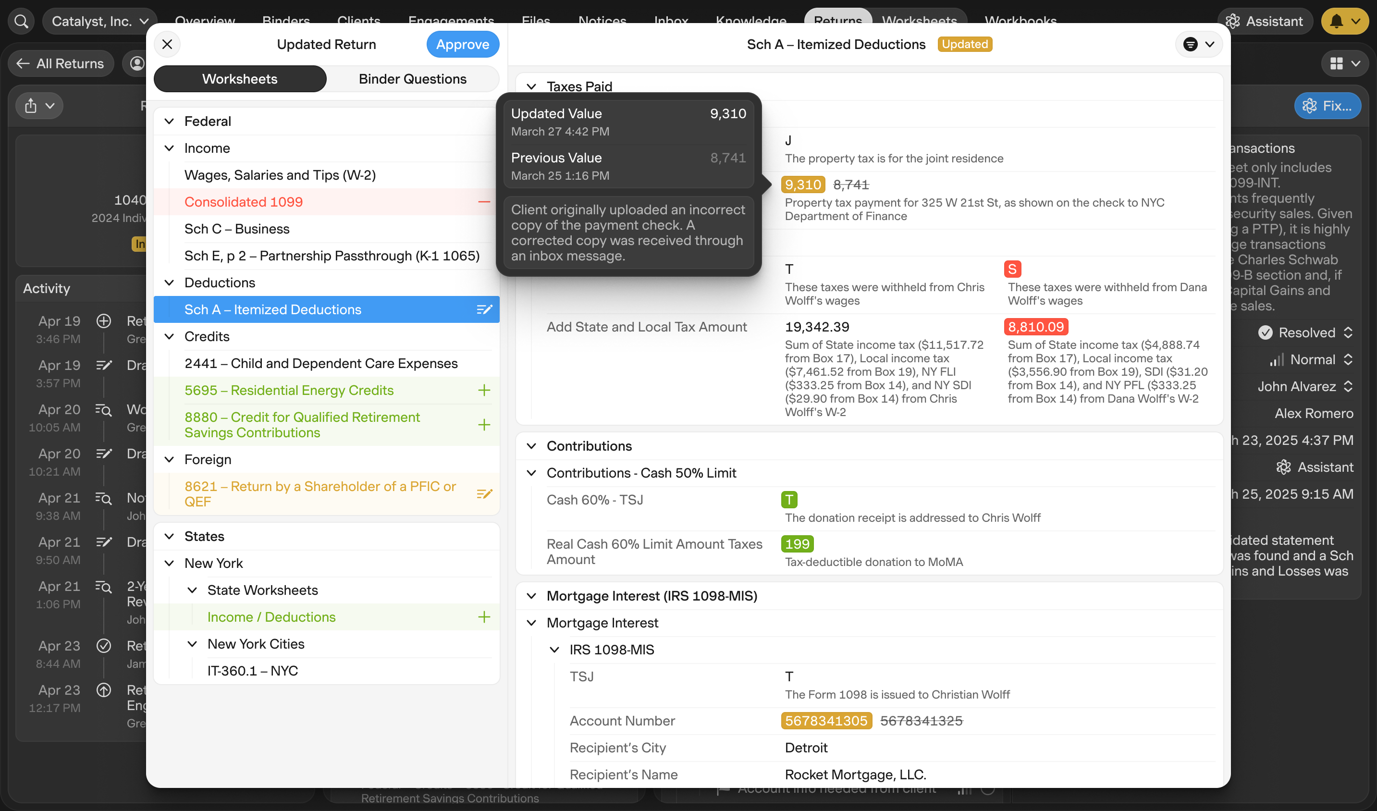This screenshot has width=1377, height=811.
Task: Select the Worksheets segment toggle
Action: coord(240,79)
